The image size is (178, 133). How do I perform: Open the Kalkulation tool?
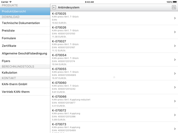tap(25, 73)
